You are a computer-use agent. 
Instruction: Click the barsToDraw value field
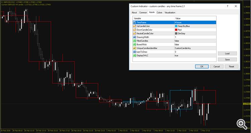(195, 52)
